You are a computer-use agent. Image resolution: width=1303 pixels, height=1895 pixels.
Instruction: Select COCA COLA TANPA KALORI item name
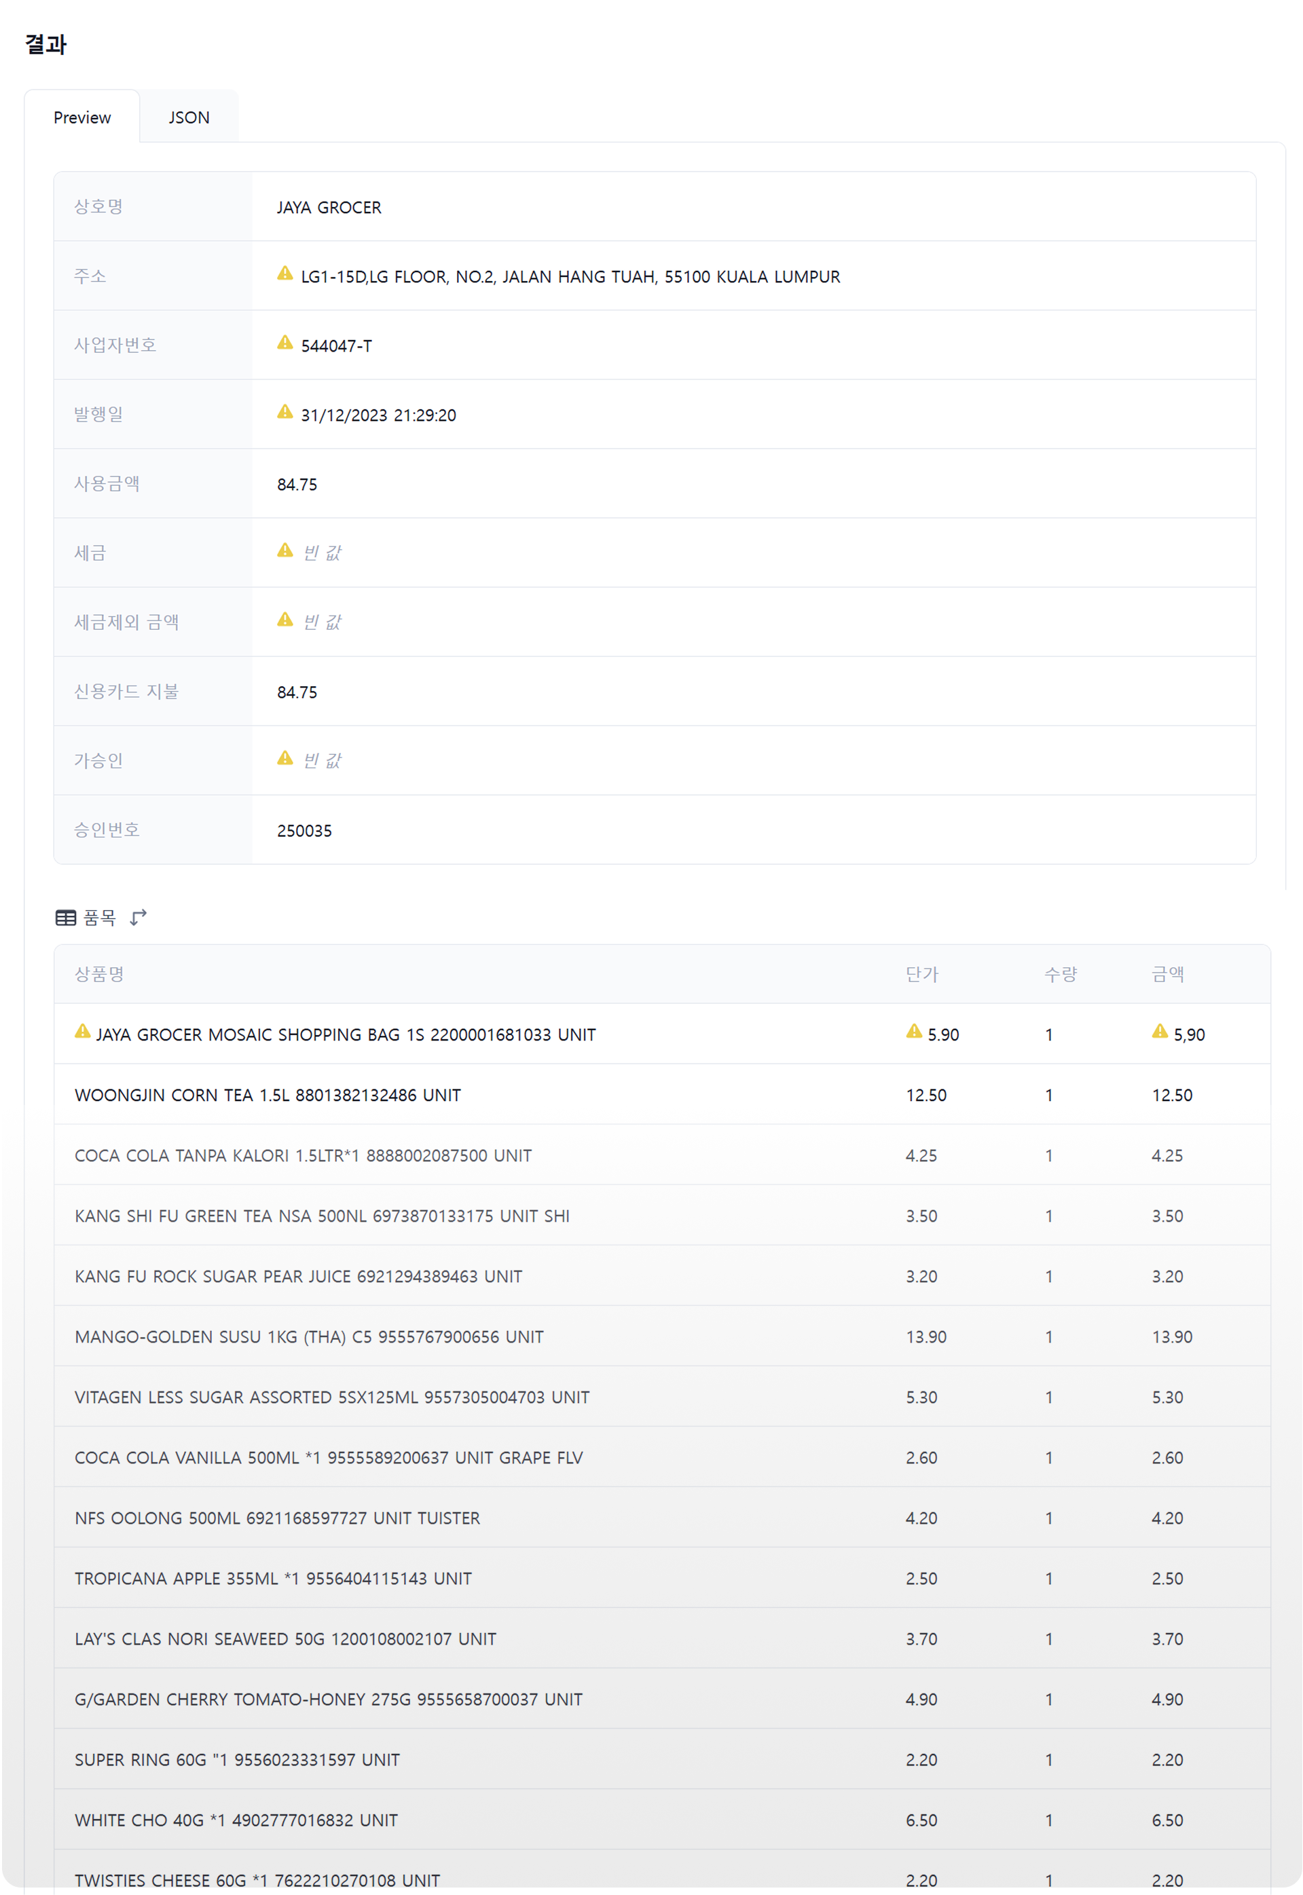[304, 1156]
